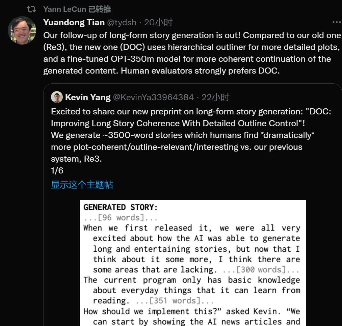The height and width of the screenshot is (326, 342).
Task: Open the more options ellipsis menu
Action: point(336,22)
